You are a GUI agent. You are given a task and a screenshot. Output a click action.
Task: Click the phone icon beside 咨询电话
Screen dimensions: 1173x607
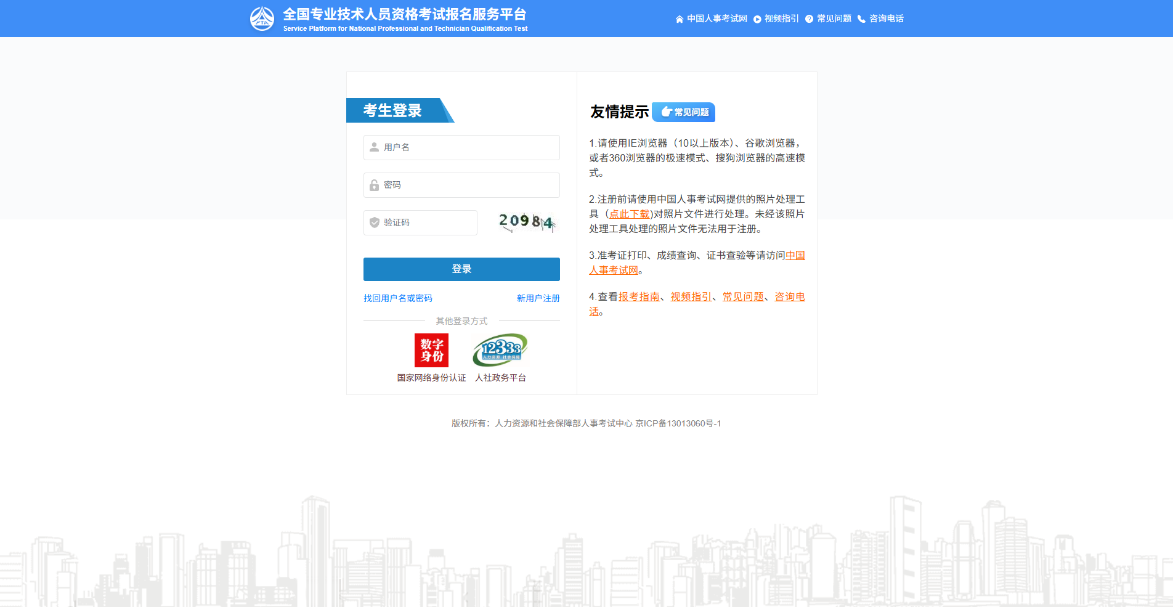pos(861,18)
